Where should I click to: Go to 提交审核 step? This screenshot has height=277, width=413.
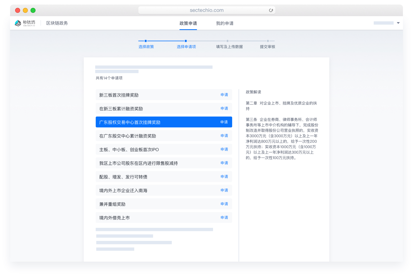268,41
